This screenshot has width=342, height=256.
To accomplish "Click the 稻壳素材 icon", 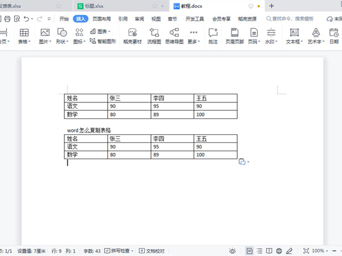I will 132,36.
